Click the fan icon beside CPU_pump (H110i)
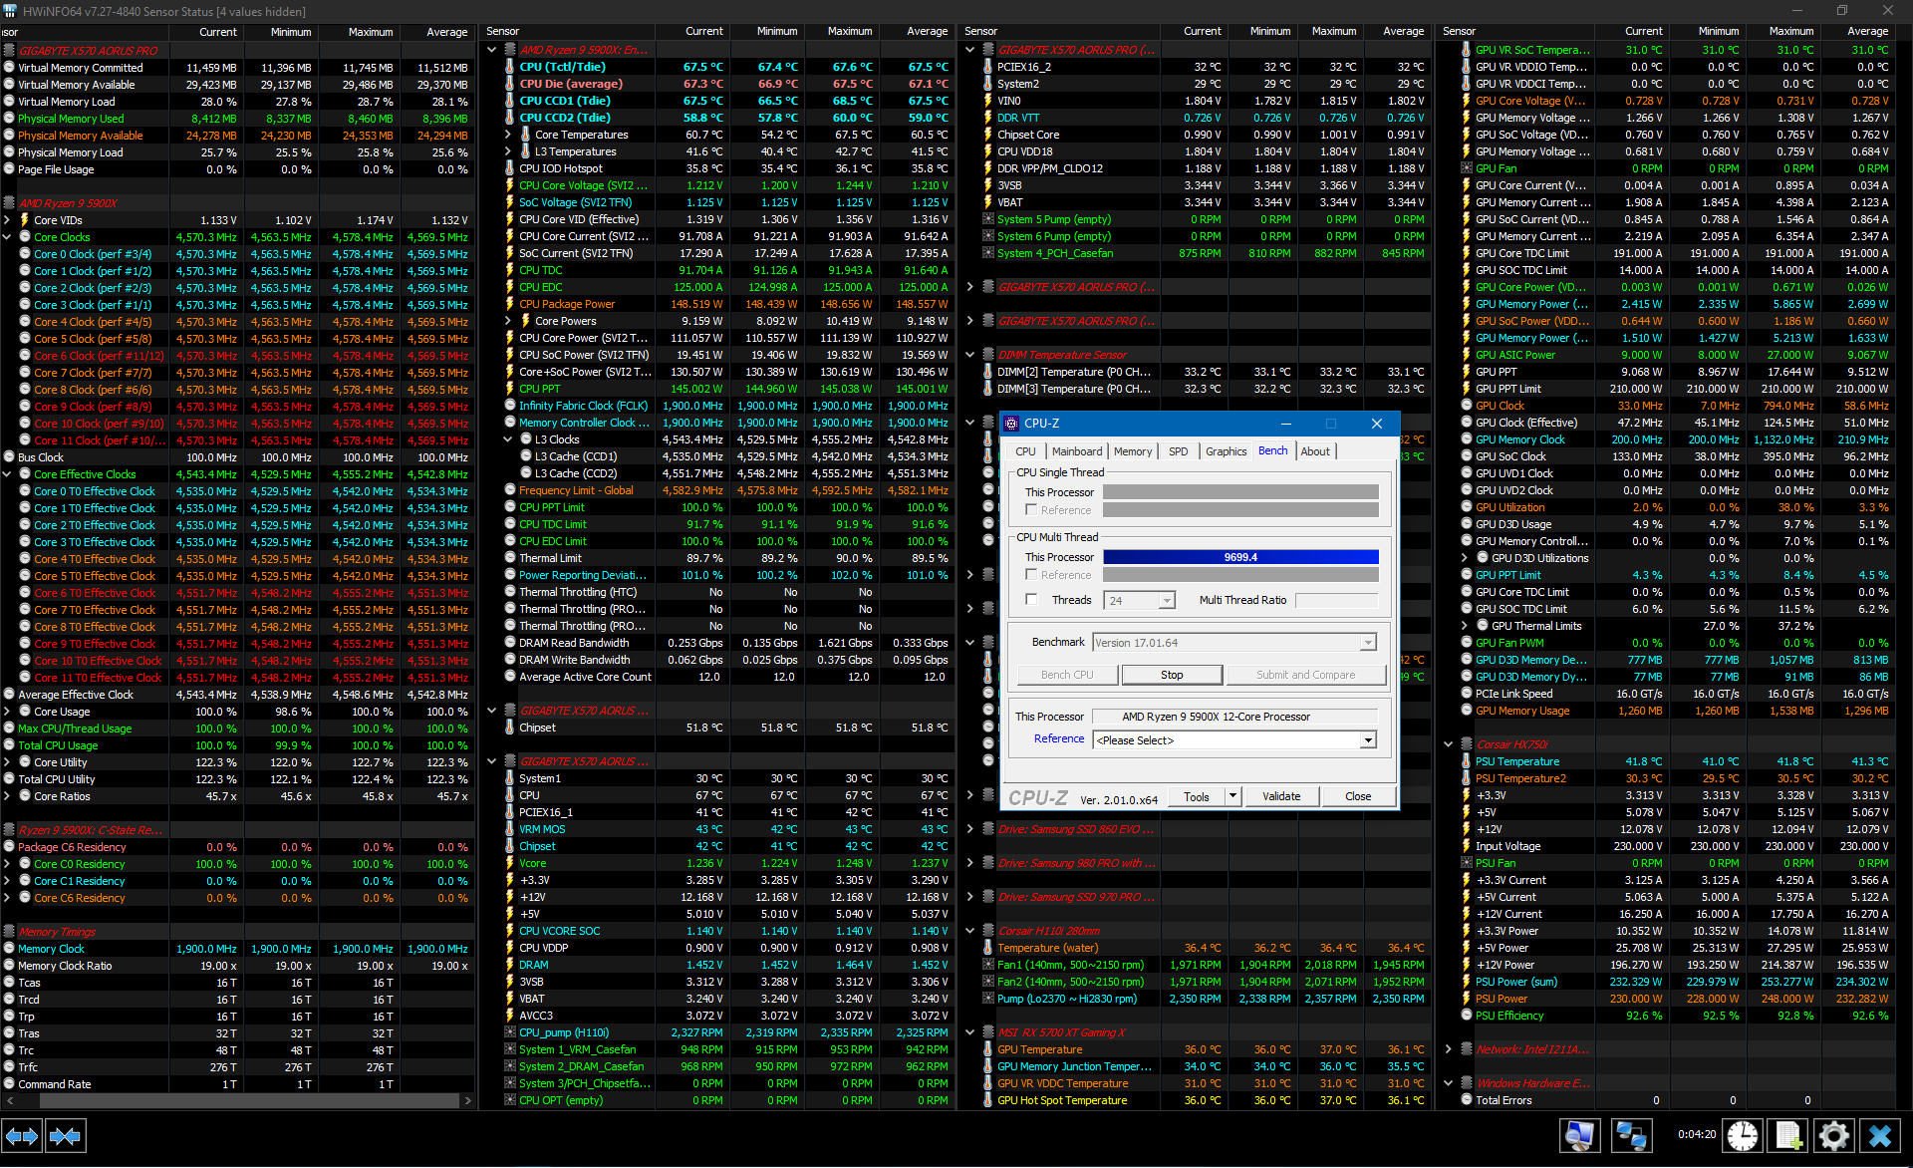Viewport: 1913px width, 1168px height. (x=510, y=1032)
